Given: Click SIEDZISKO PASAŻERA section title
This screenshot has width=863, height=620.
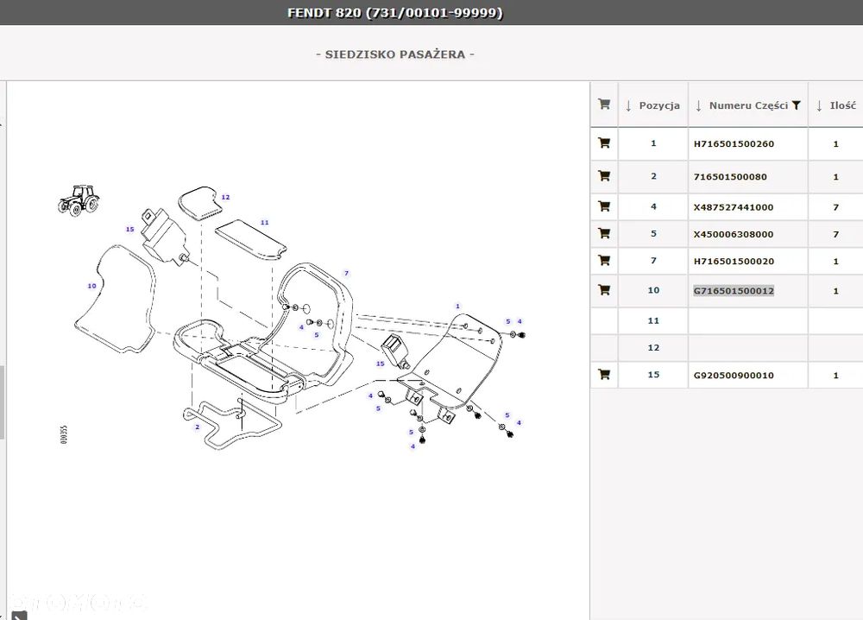Looking at the screenshot, I should [x=395, y=54].
